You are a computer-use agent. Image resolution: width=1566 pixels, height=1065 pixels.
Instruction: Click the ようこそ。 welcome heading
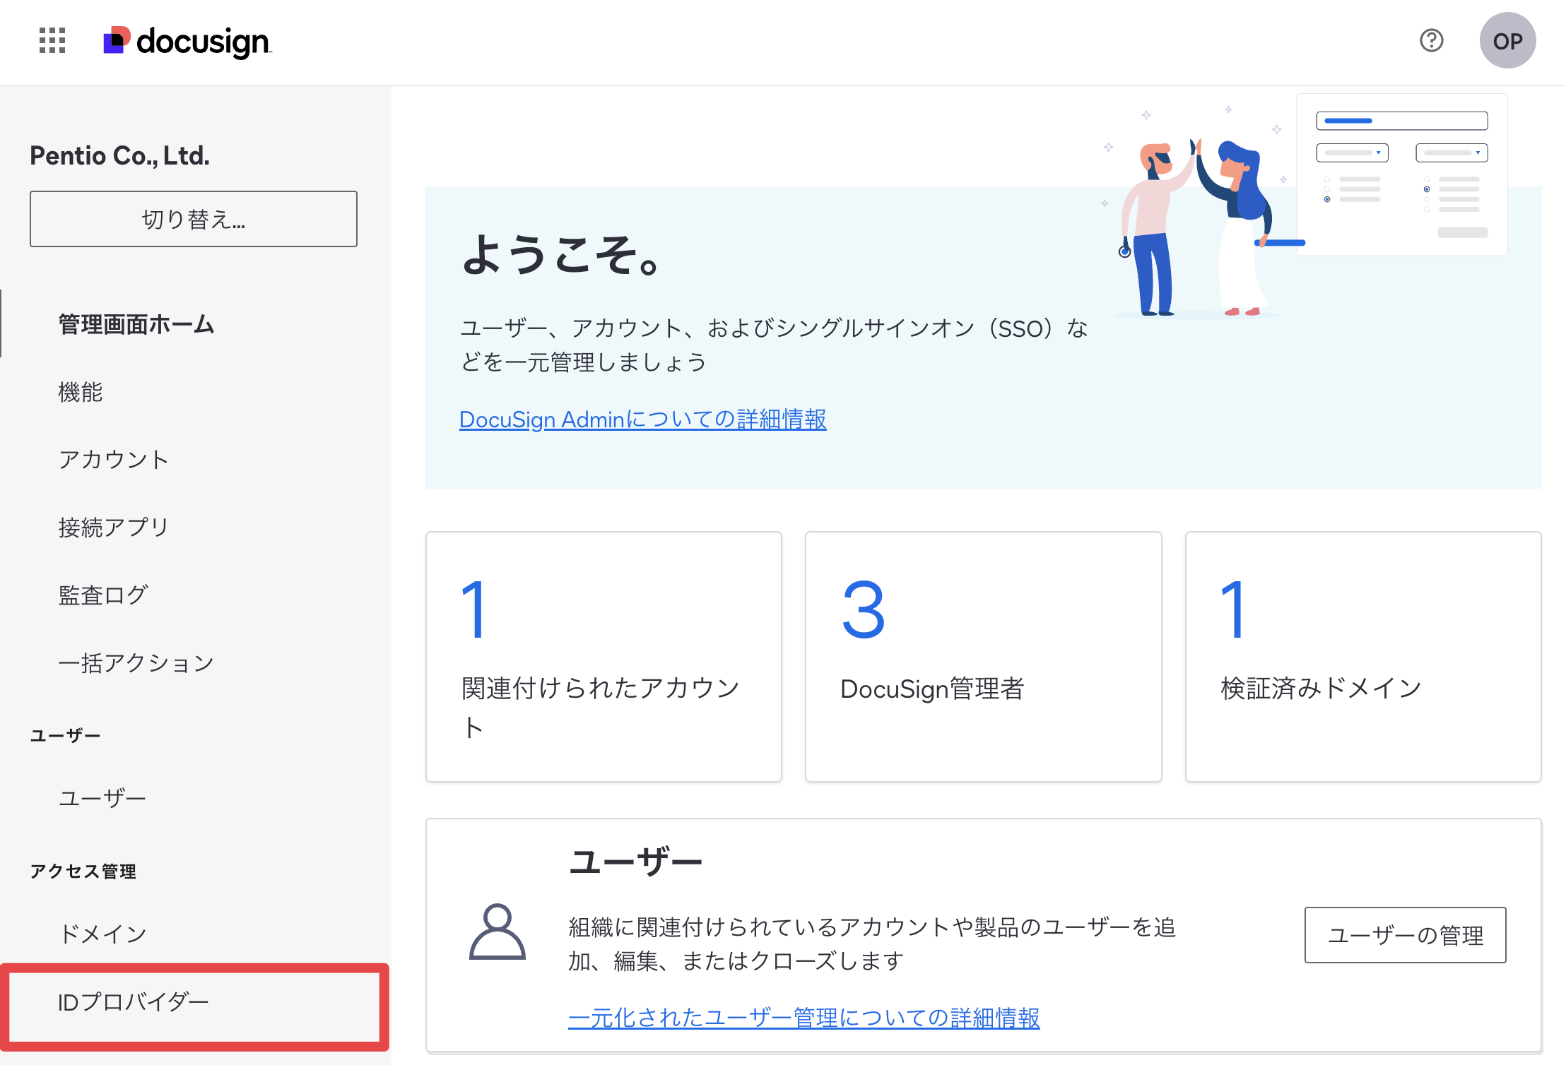(562, 254)
